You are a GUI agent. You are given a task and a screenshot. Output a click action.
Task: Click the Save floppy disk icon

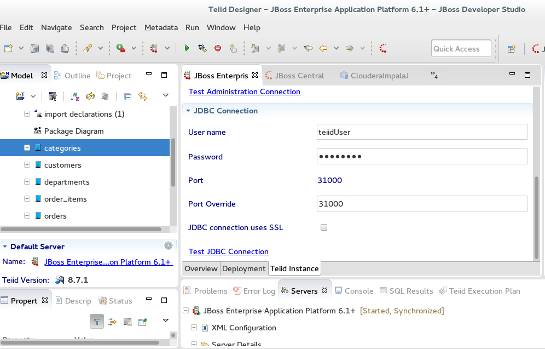[35, 48]
